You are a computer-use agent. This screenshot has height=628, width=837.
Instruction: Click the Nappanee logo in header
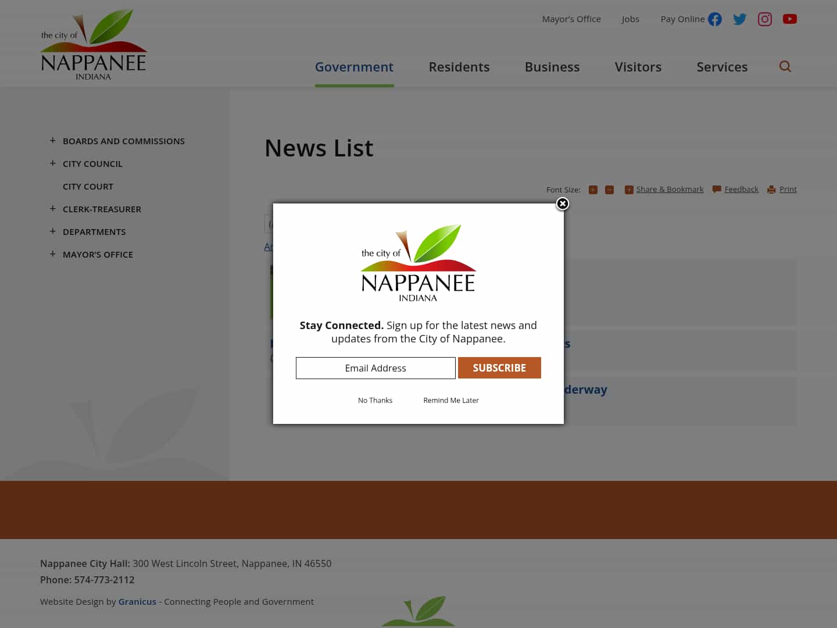pos(94,45)
